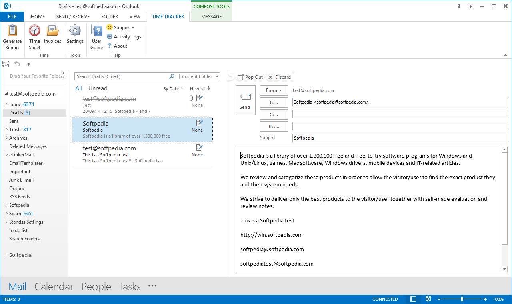Viewport: 512px width, 304px height.
Task: Expand the Archives folder
Action: tap(6, 138)
